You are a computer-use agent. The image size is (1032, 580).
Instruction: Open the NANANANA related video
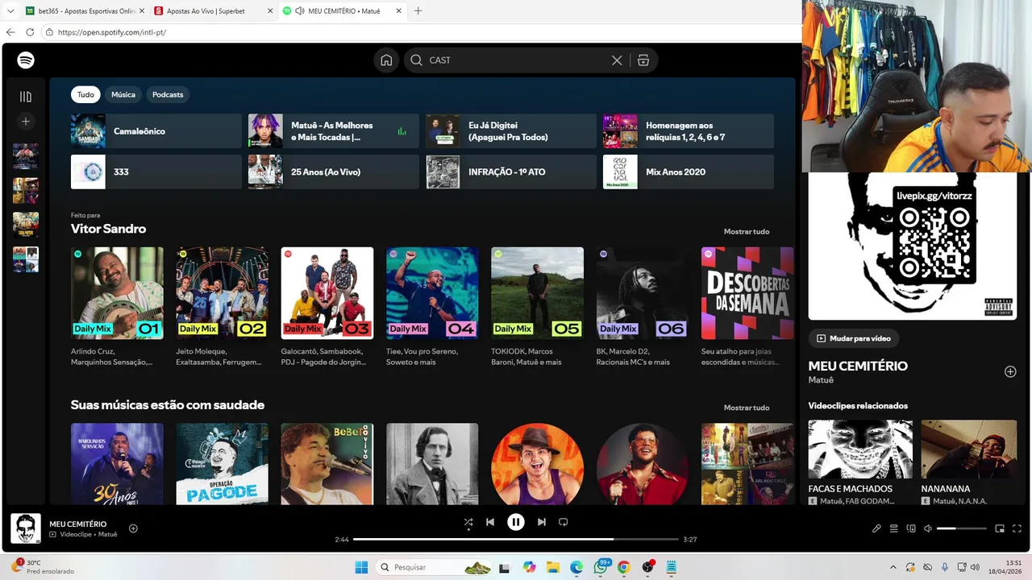tap(969, 449)
